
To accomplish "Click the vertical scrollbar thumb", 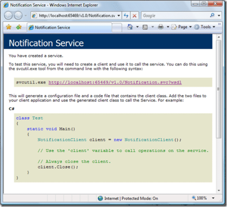I will pyautogui.click(x=219, y=89).
